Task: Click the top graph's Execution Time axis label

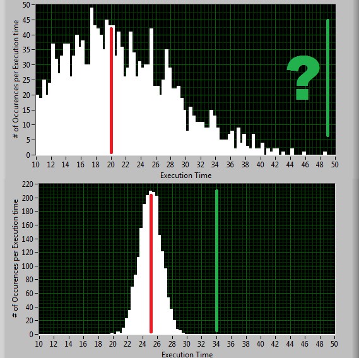Action: pyautogui.click(x=185, y=176)
